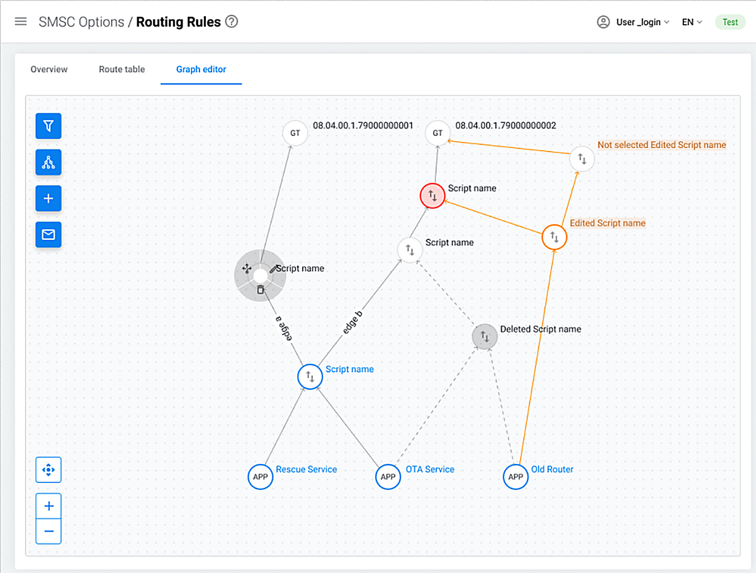756x573 pixels.
Task: Click the green Test badge
Action: click(x=730, y=22)
